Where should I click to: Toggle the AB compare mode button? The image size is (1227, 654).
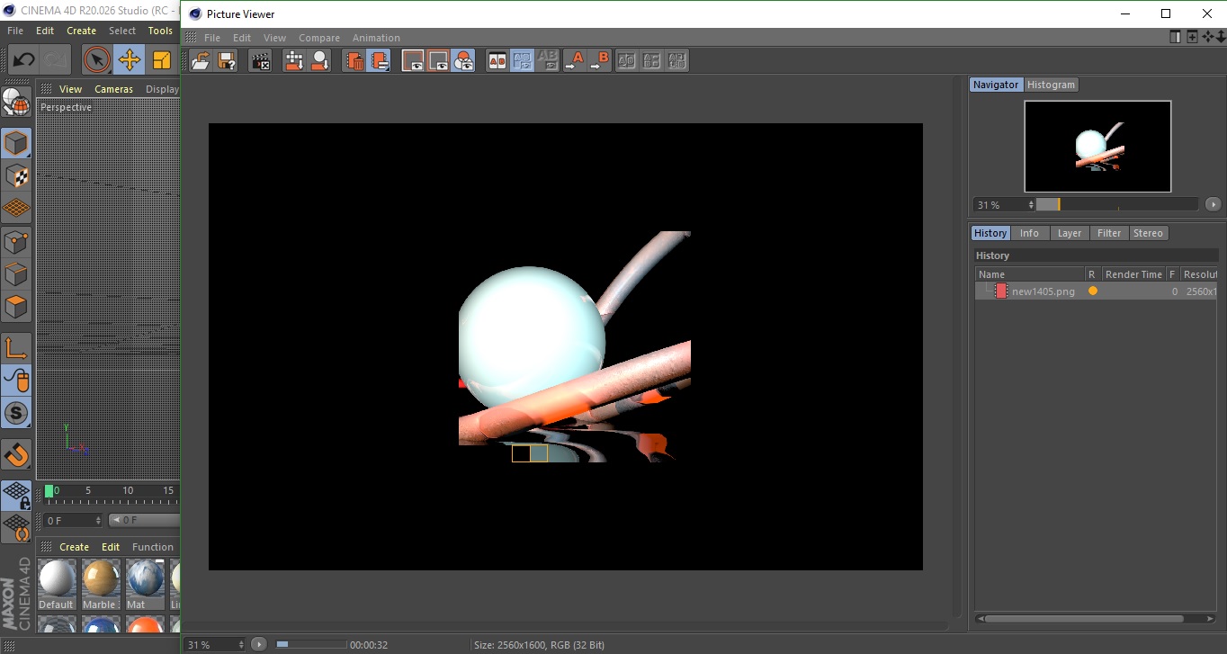point(497,61)
